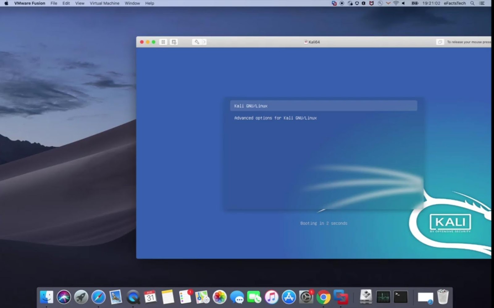The image size is (494, 308).
Task: Open iTunes music icon in Dock
Action: click(x=271, y=297)
